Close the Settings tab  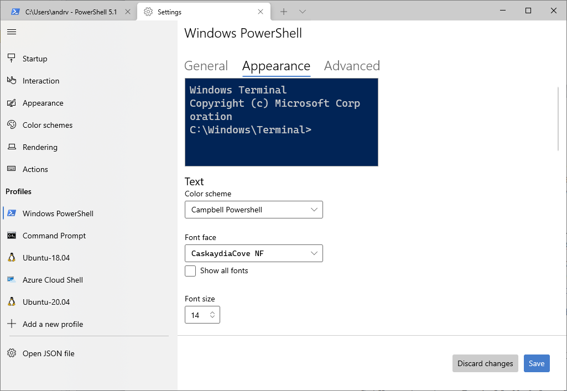click(261, 12)
